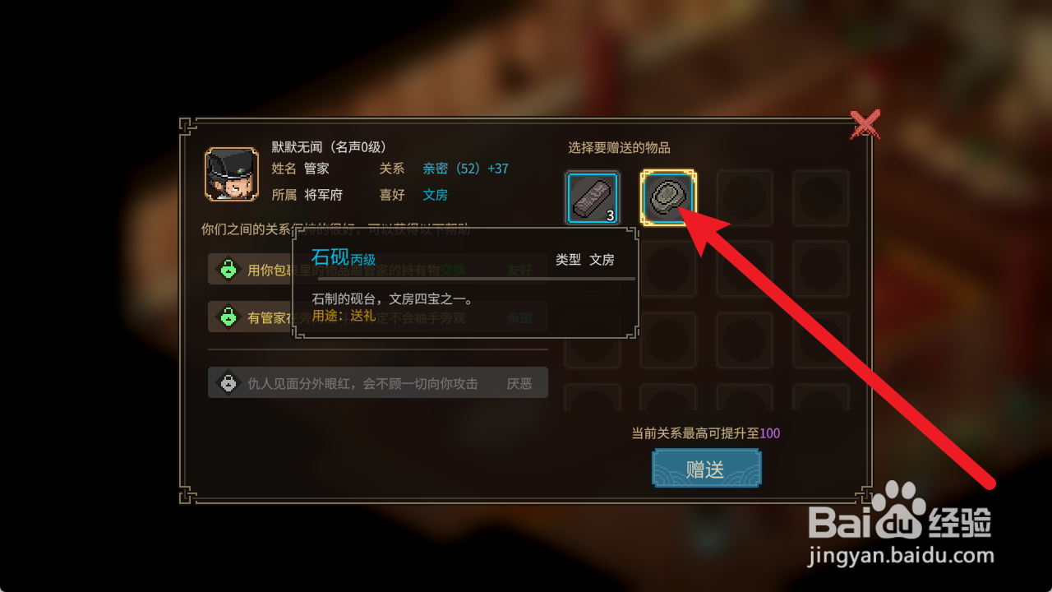This screenshot has height=592, width=1052.
Task: Select the last empty slot in third inventory row
Action: tap(820, 340)
